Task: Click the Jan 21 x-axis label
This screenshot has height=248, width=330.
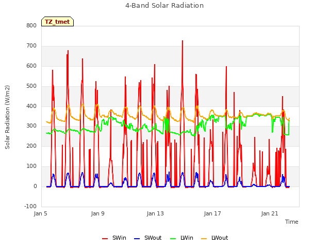Action: pyautogui.click(x=270, y=213)
